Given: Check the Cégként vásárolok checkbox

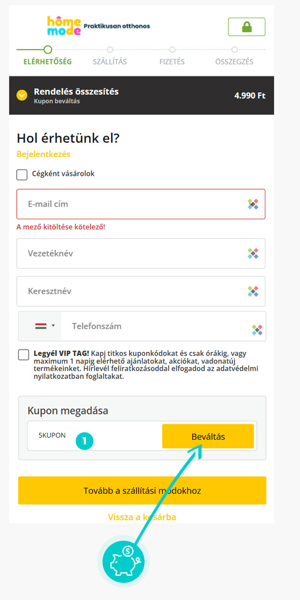Looking at the screenshot, I should [x=22, y=174].
